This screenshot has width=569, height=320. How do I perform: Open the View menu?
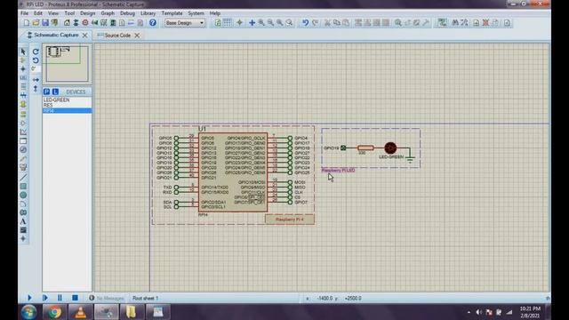pyautogui.click(x=53, y=13)
